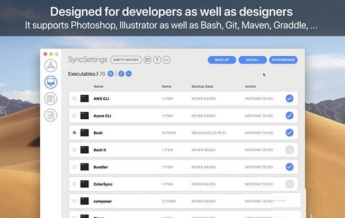Click the composer row terminal thumbnail

tap(85, 201)
